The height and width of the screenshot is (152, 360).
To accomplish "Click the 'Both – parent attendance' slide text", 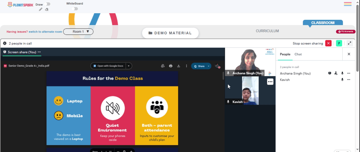I will click(157, 128).
